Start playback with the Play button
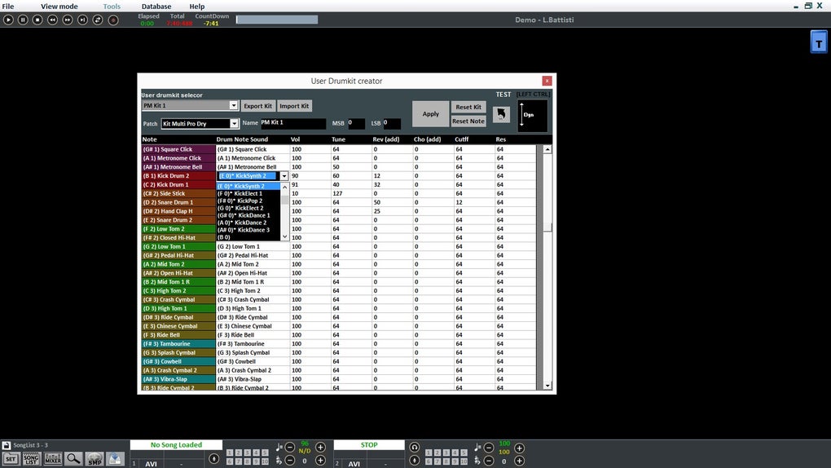Screen dimensions: 831x468 point(8,20)
